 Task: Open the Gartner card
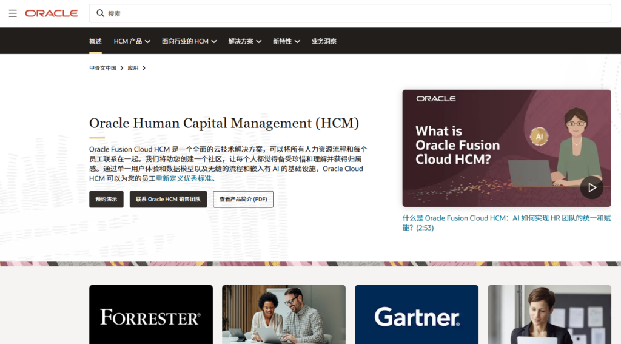[x=417, y=315]
